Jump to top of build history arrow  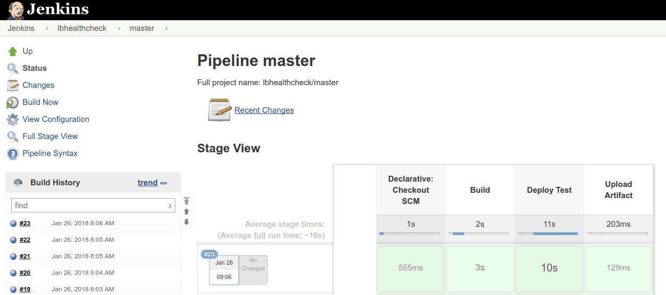coord(186,201)
